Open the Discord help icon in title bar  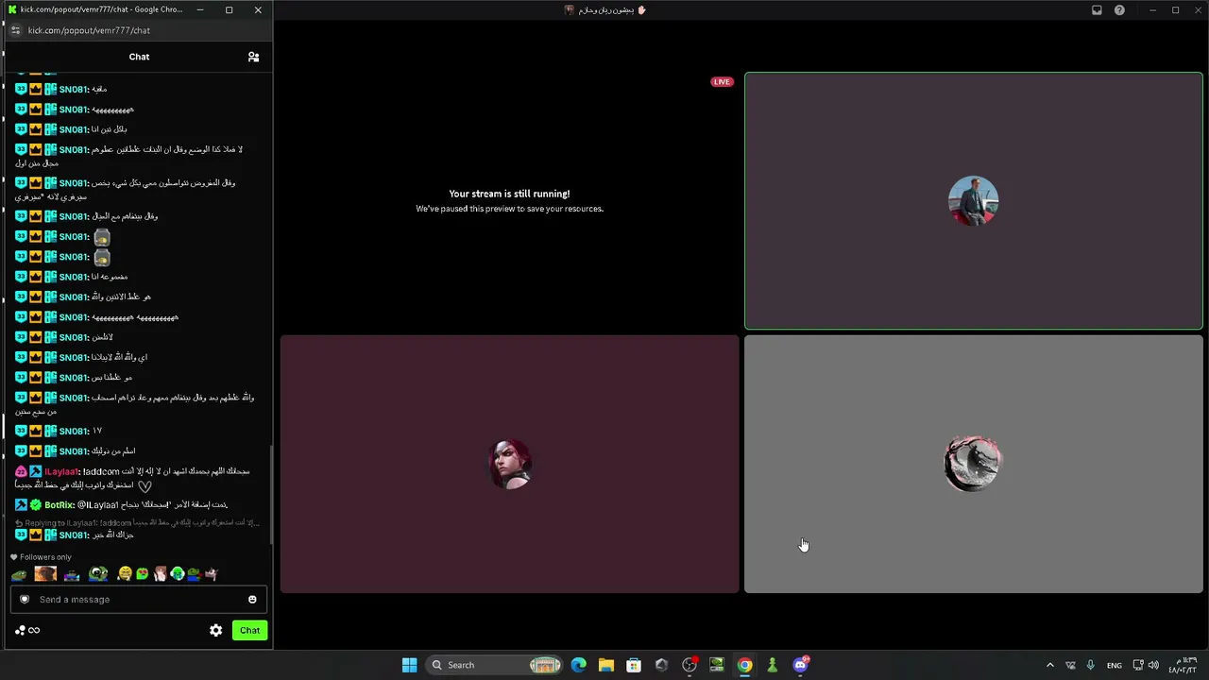pos(1119,10)
